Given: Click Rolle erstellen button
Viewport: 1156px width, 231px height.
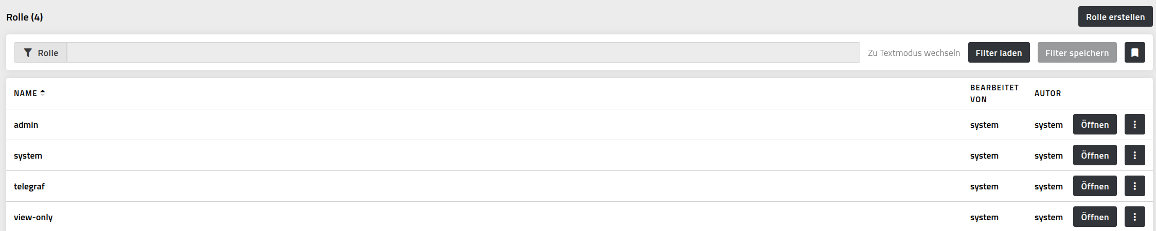Looking at the screenshot, I should [x=1115, y=17].
